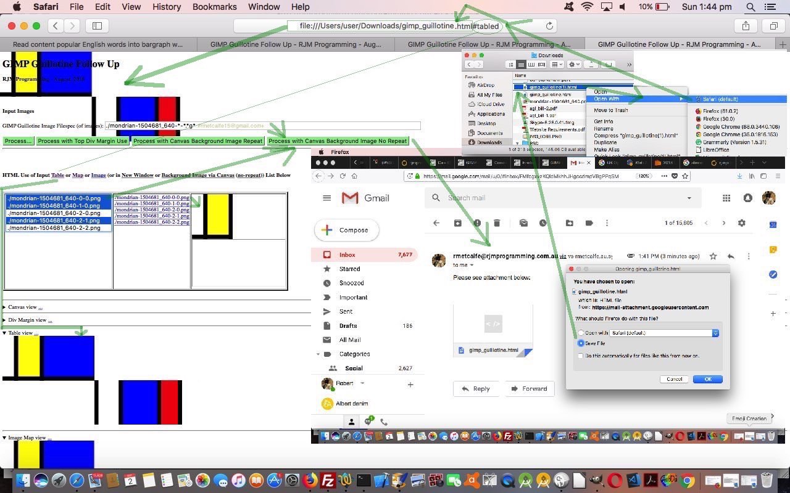Open the Google apps grid icon
This screenshot has height=493, width=790.
tap(726, 198)
